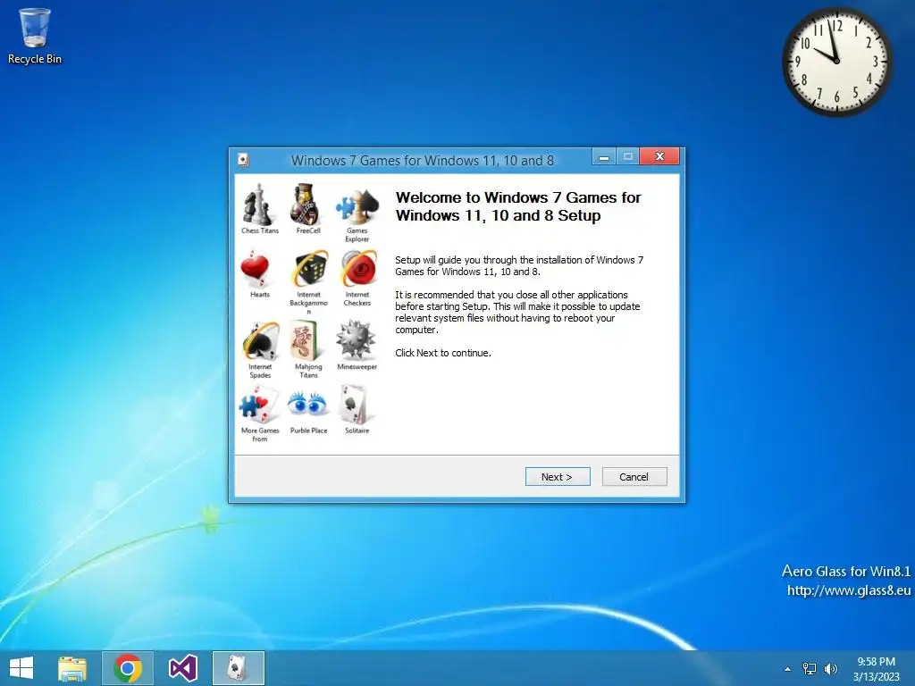
Task: Click the FreeCell icon
Action: (306, 205)
